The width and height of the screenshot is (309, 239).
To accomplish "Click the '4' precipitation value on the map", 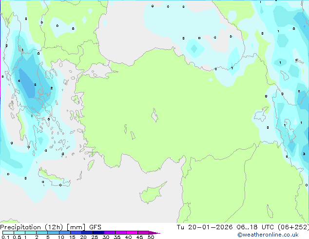I will [x=19, y=80].
